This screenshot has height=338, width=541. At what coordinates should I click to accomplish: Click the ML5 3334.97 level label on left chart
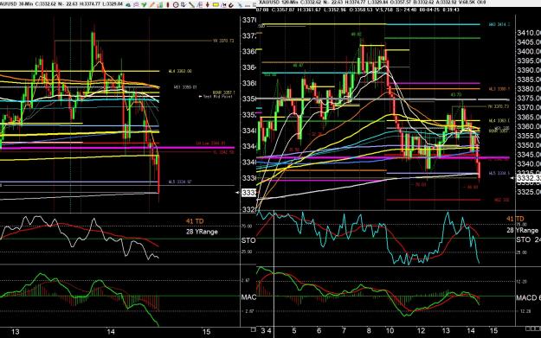(180, 182)
